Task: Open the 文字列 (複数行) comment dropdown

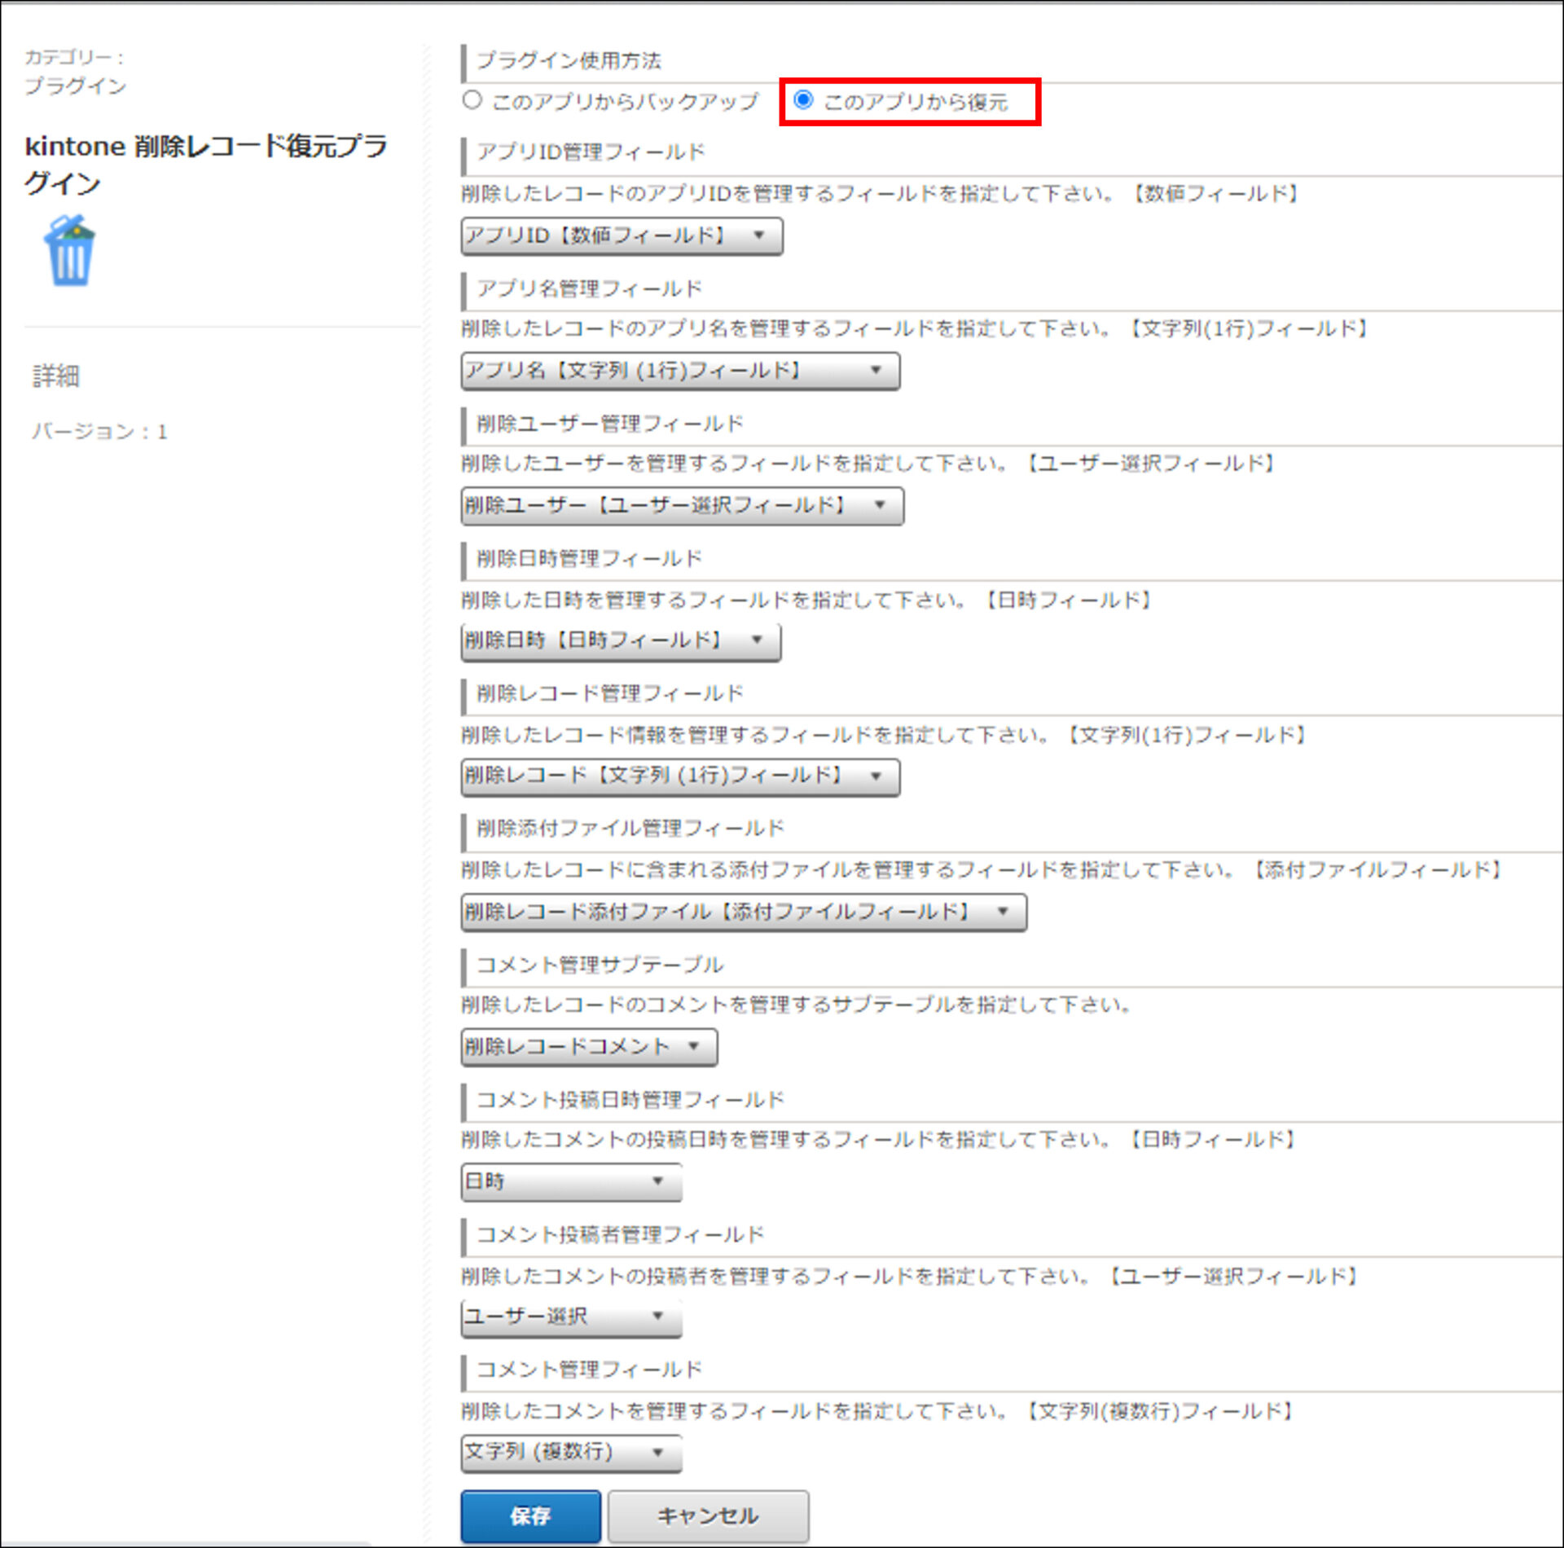Action: 571,1453
